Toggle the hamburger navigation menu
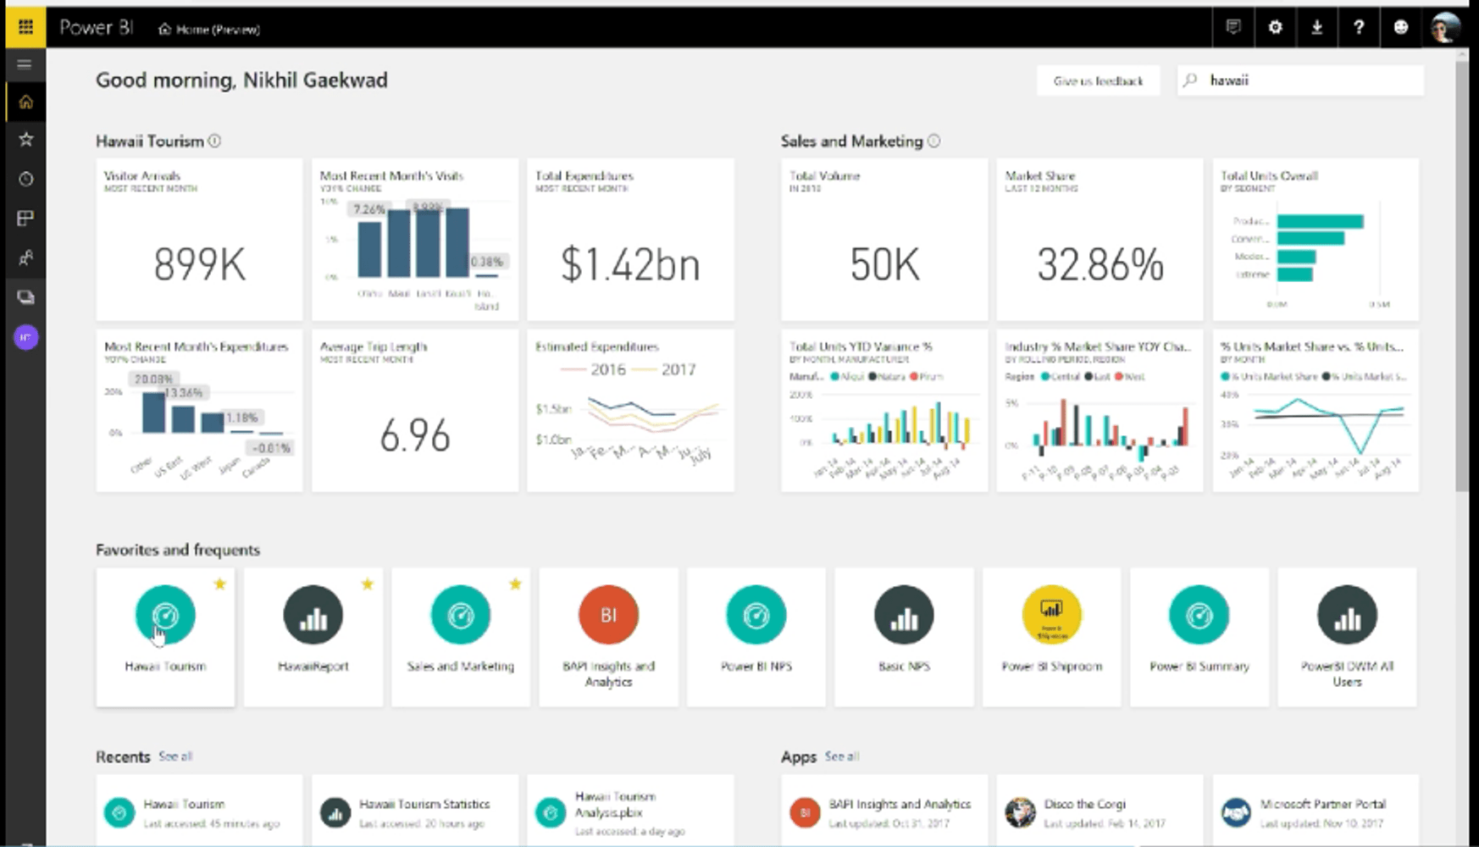The height and width of the screenshot is (847, 1479). point(25,64)
